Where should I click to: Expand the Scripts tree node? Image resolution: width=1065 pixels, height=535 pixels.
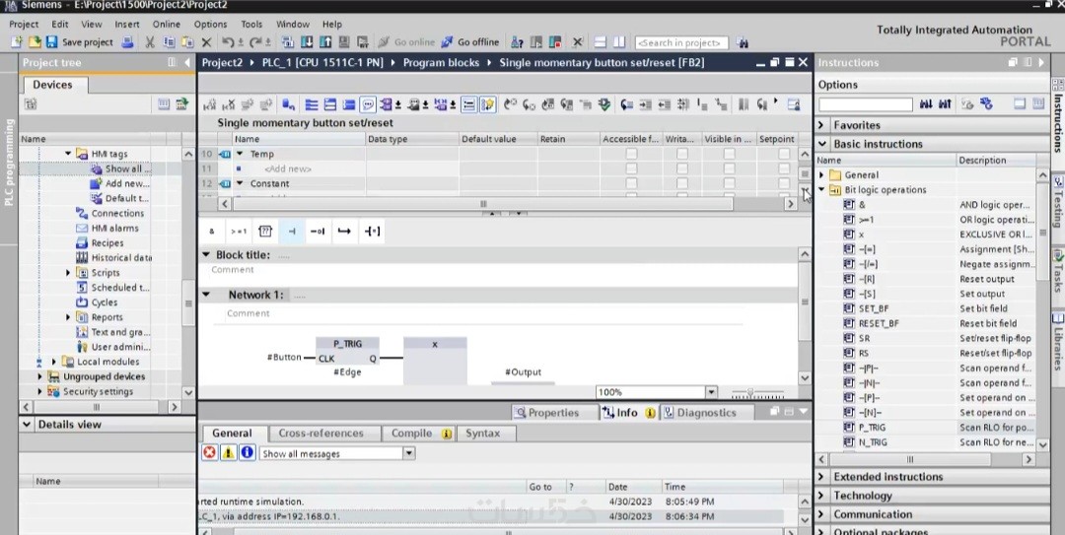[68, 272]
